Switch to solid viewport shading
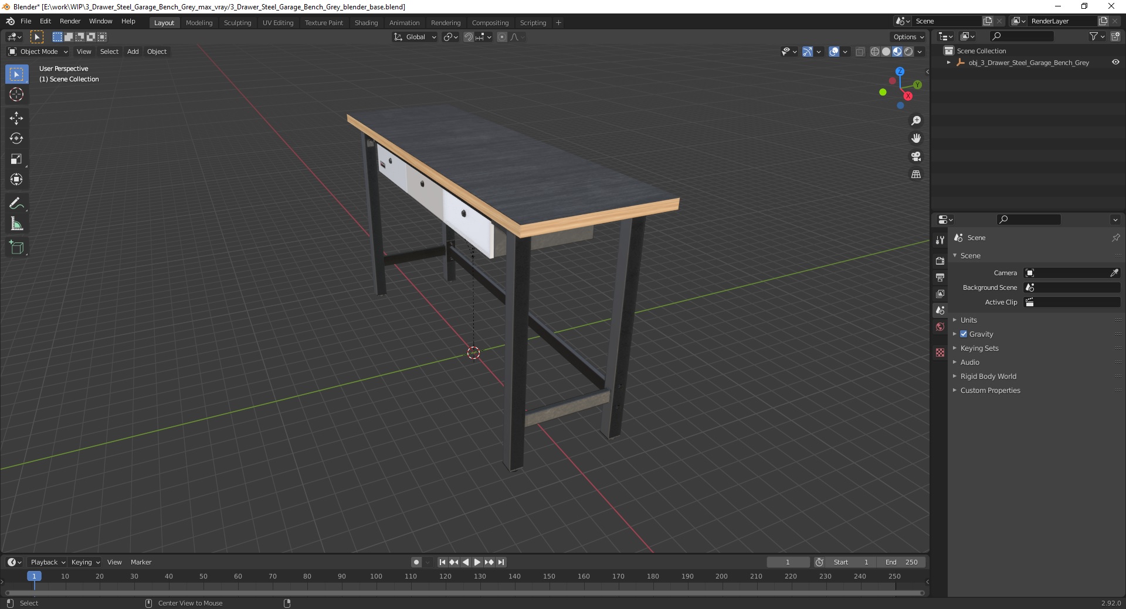This screenshot has width=1126, height=609. [886, 52]
